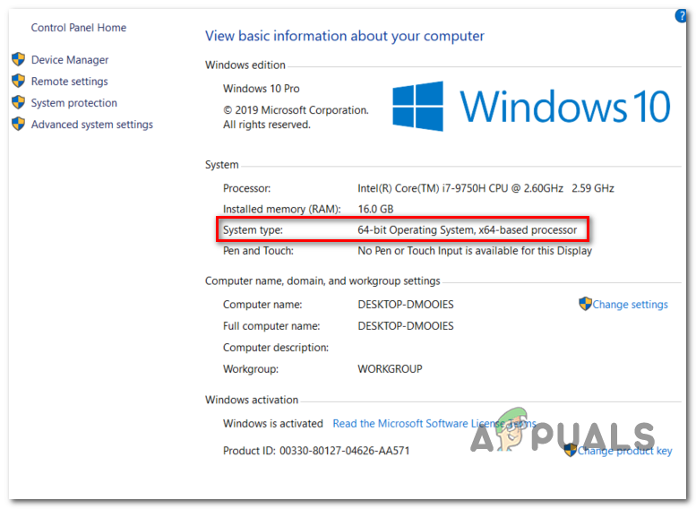
Task: Open the Control Panel Home link
Action: [x=79, y=28]
